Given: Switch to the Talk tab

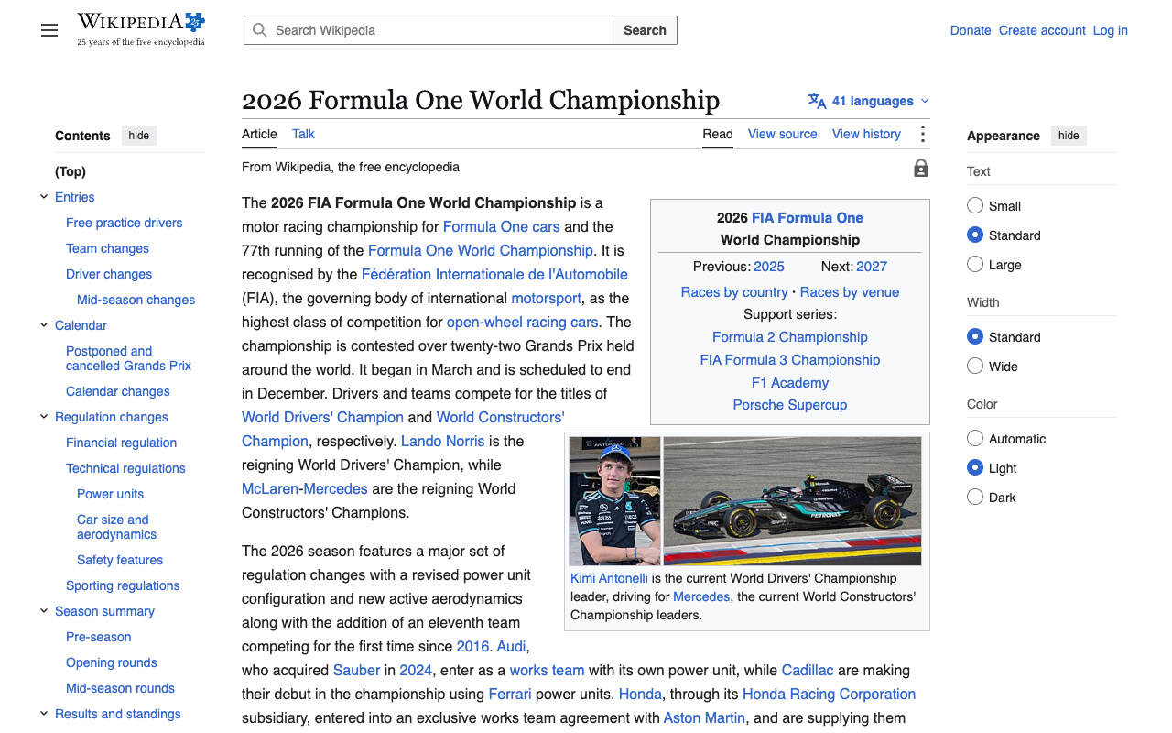Looking at the screenshot, I should pos(303,134).
